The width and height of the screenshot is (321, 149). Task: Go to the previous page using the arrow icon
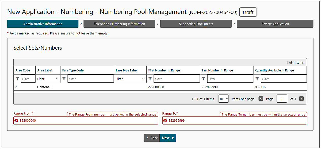pos(261,99)
